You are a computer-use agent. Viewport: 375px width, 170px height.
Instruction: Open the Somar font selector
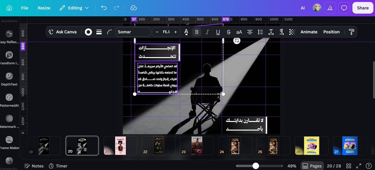133,32
